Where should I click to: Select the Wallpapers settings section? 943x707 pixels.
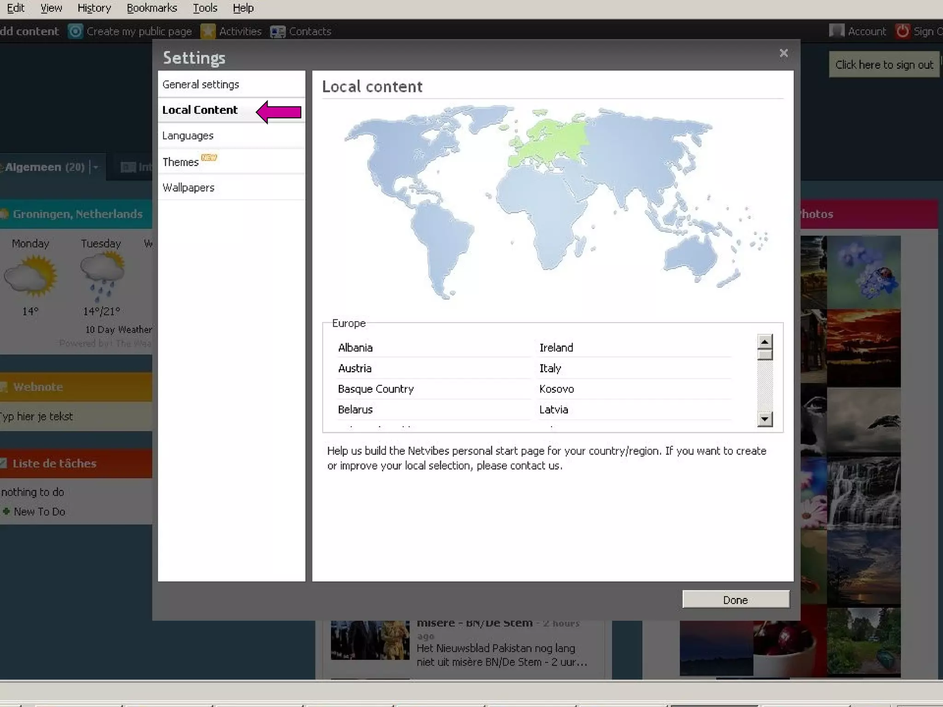coord(188,188)
